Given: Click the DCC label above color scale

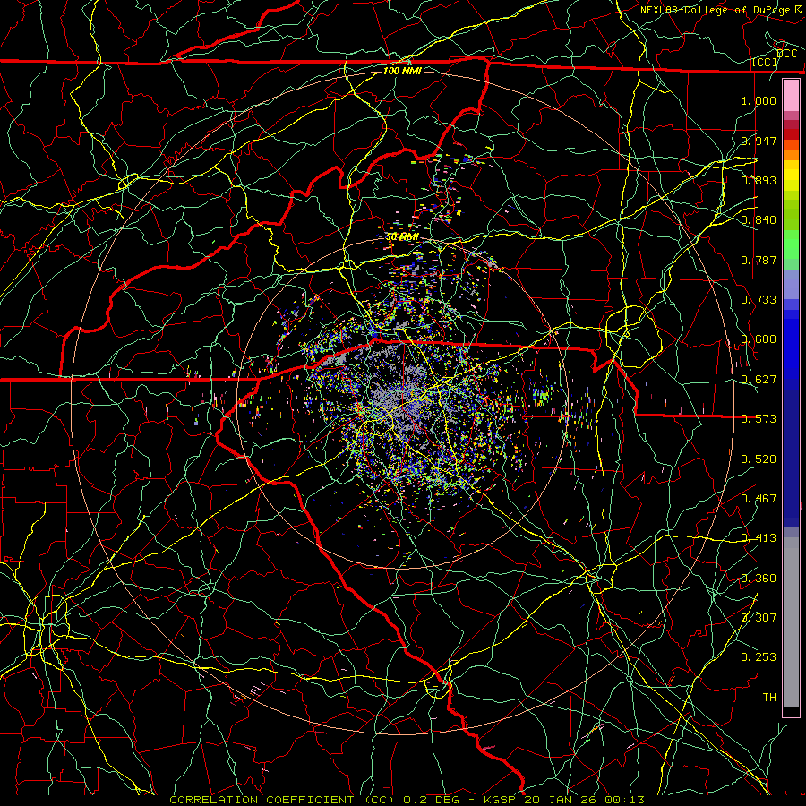Looking at the screenshot, I should pyautogui.click(x=787, y=54).
